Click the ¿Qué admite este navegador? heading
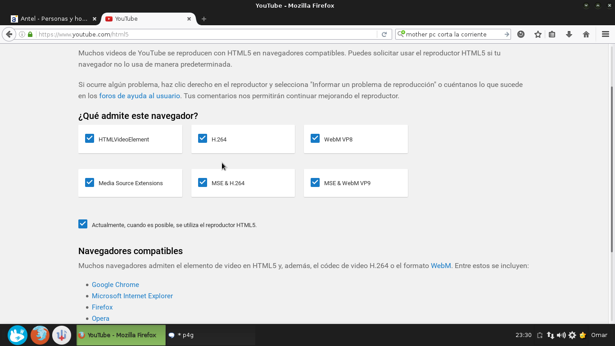The height and width of the screenshot is (346, 615). click(x=138, y=116)
